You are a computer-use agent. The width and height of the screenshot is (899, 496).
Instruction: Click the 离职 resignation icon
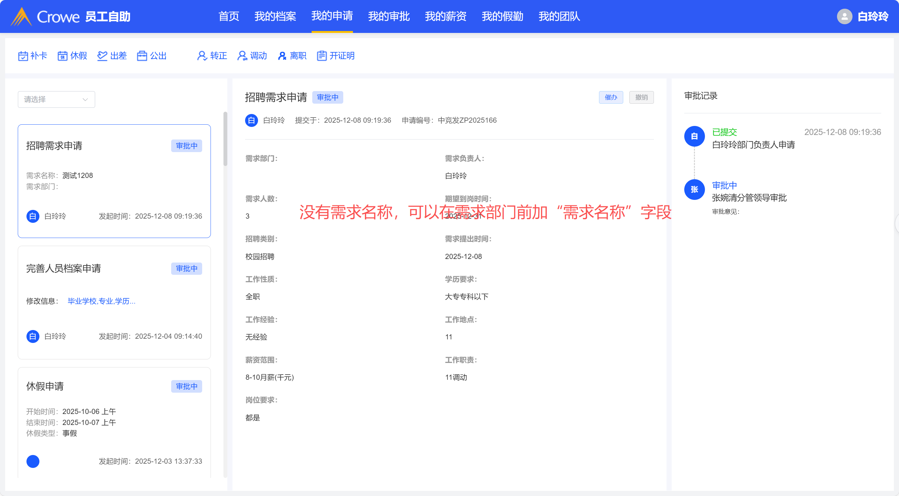(282, 56)
